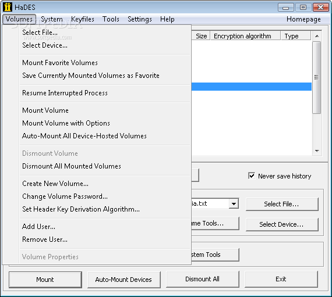Click the Select File... button
The image size is (332, 297).
282,204
